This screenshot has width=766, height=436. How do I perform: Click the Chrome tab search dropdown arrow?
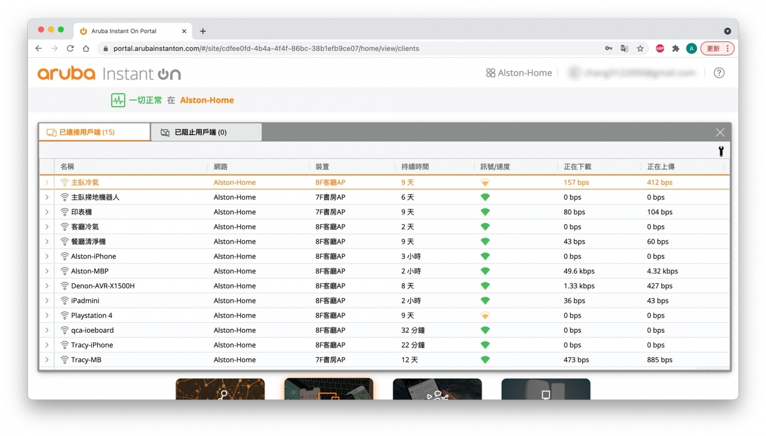coord(727,31)
